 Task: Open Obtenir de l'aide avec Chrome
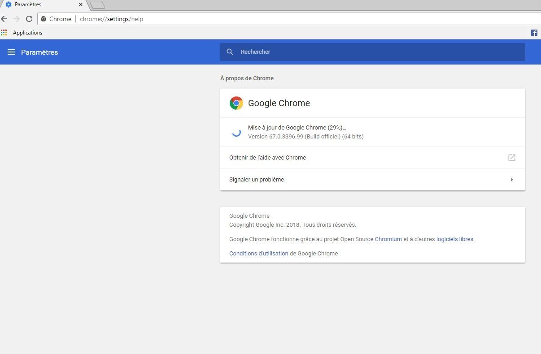tap(372, 158)
